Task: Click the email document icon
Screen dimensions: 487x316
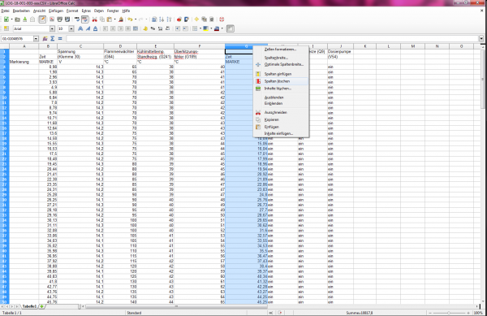Action: tap(32, 19)
